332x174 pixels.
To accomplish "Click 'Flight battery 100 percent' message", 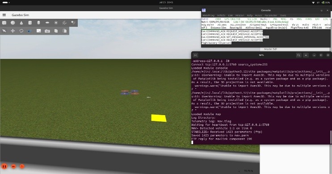I will pos(216,43).
